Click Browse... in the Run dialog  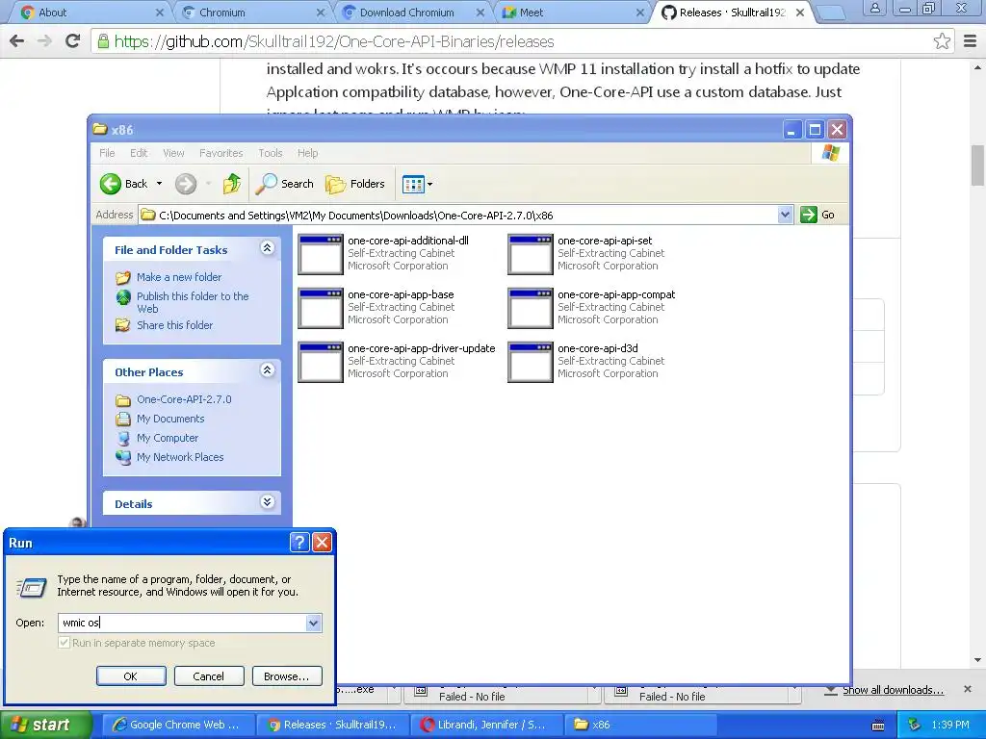point(287,676)
